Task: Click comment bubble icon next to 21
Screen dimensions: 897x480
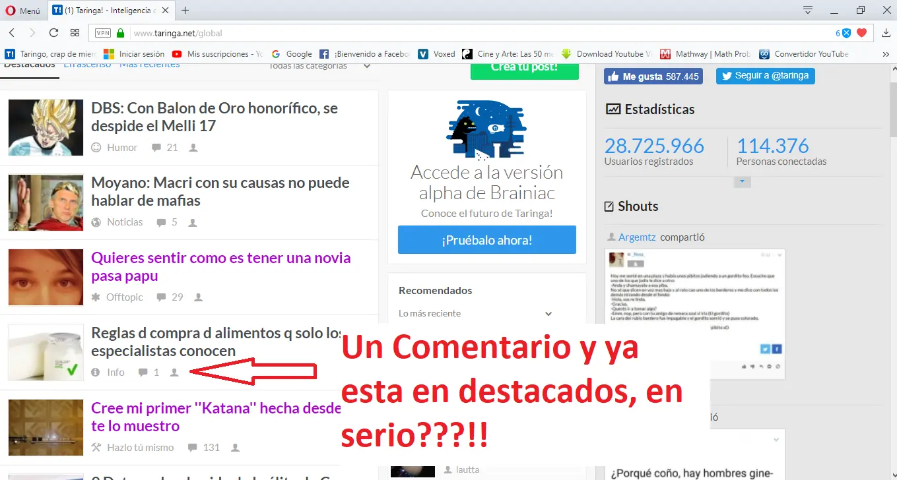Action: 156,148
